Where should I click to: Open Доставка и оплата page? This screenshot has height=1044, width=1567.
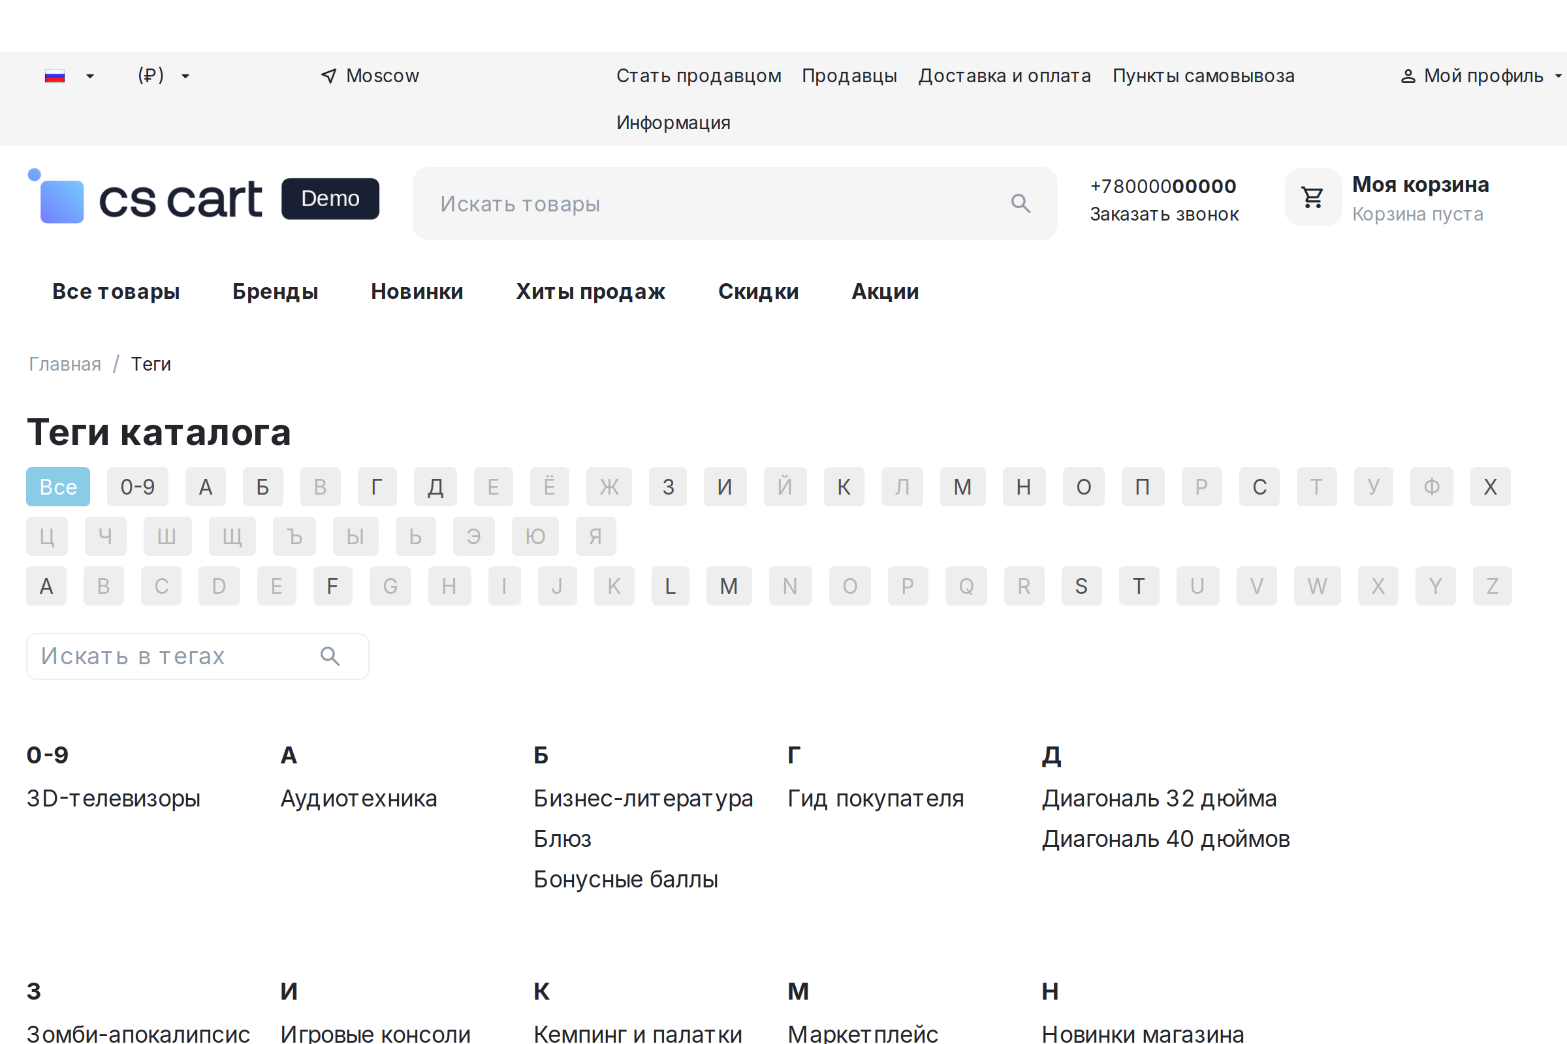tap(1005, 76)
